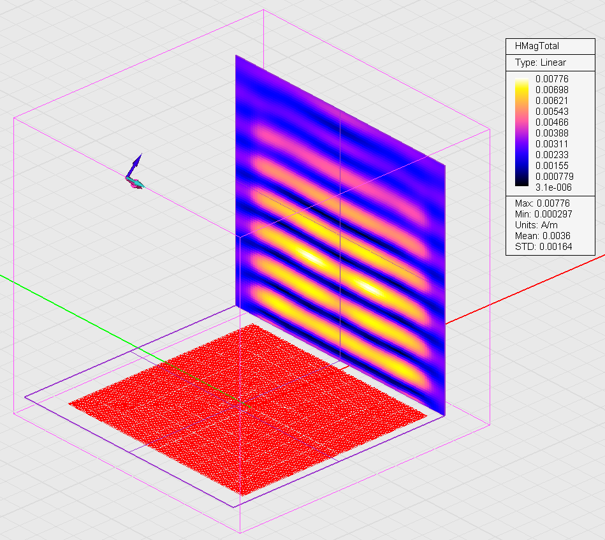
Task: Click the Type: Linear legend label
Action: [x=540, y=62]
